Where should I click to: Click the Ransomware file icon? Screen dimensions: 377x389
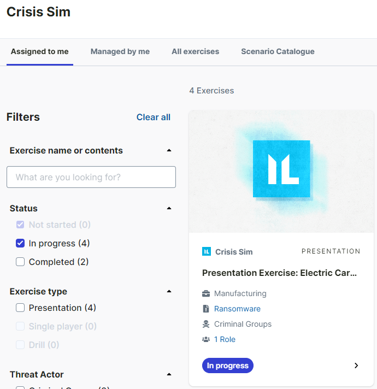click(x=206, y=309)
